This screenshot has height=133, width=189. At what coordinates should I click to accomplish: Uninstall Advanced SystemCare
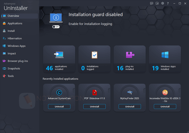[x=59, y=106]
